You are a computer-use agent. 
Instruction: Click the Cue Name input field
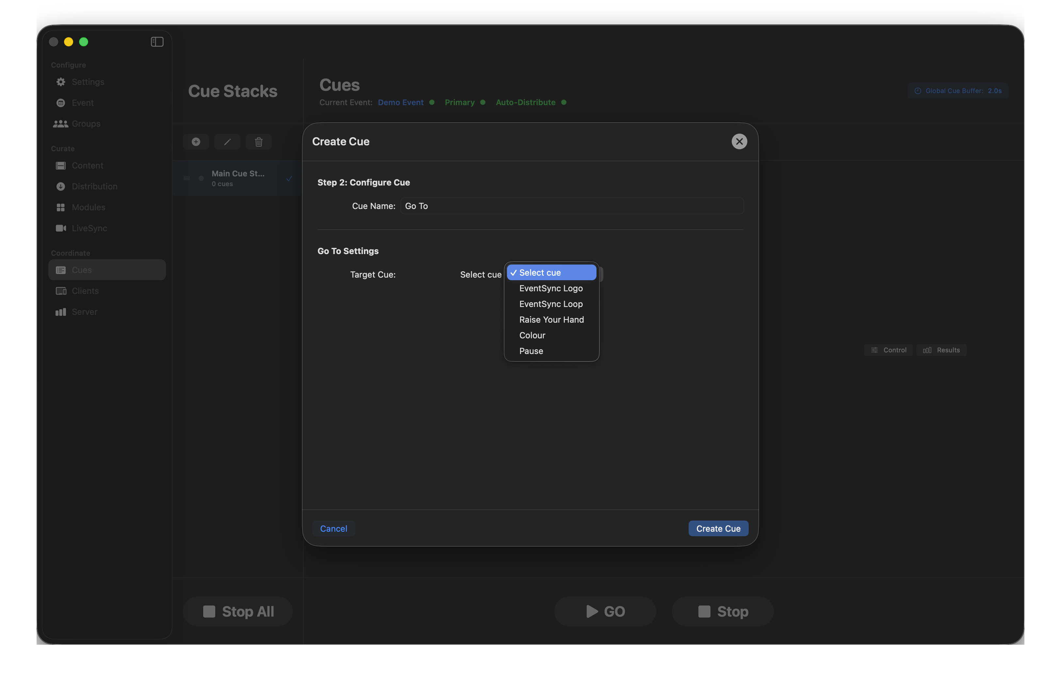pos(572,206)
